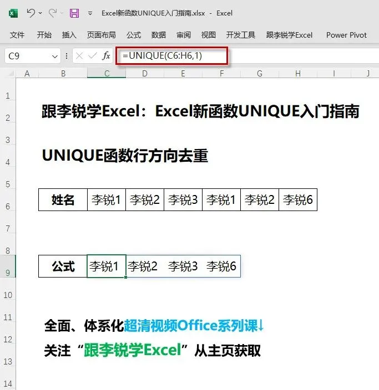Click the 姓名 label cell
Screen dimensions: 379x390
click(x=63, y=200)
